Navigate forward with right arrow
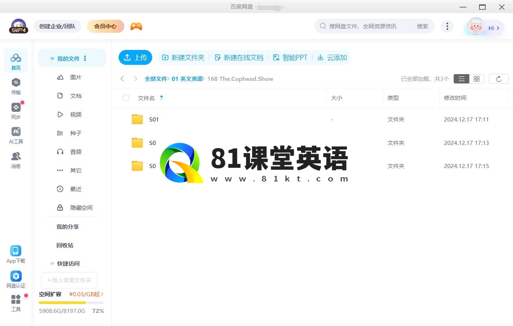513x326 pixels. tap(135, 79)
